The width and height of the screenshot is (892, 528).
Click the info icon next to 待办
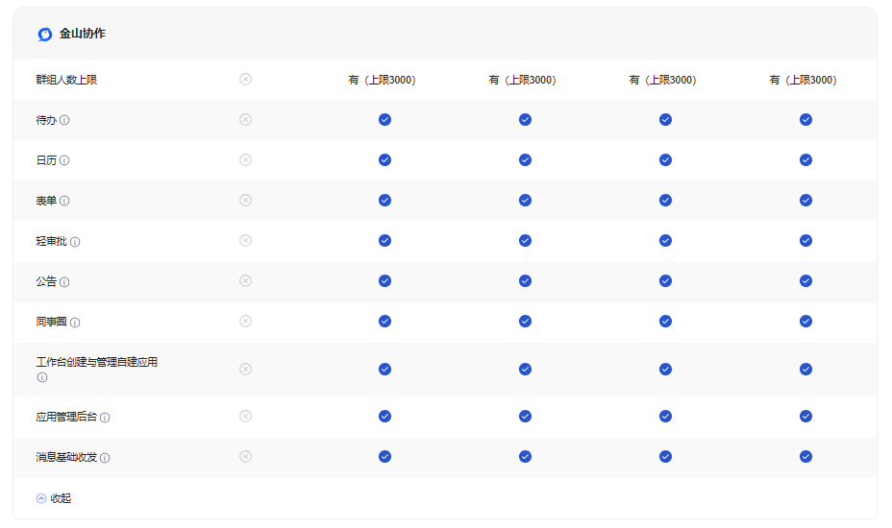click(64, 120)
